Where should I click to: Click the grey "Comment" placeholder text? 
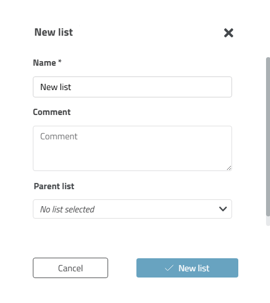(59, 136)
